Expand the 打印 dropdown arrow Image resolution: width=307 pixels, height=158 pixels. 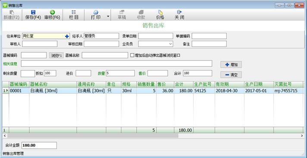[108, 16]
